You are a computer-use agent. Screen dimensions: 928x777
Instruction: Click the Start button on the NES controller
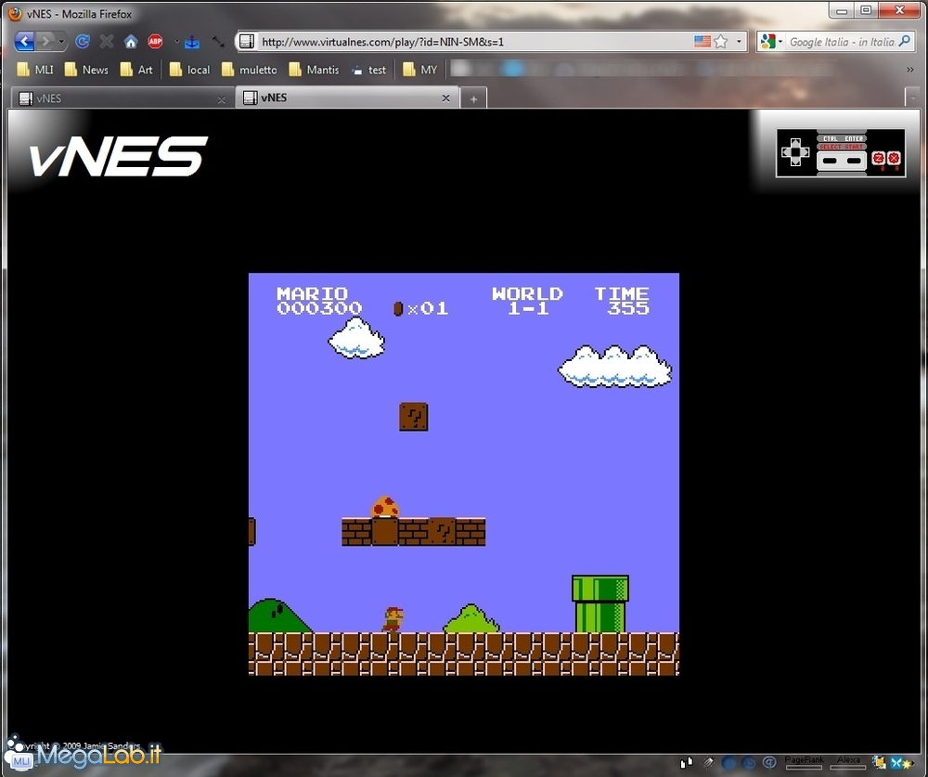[854, 161]
